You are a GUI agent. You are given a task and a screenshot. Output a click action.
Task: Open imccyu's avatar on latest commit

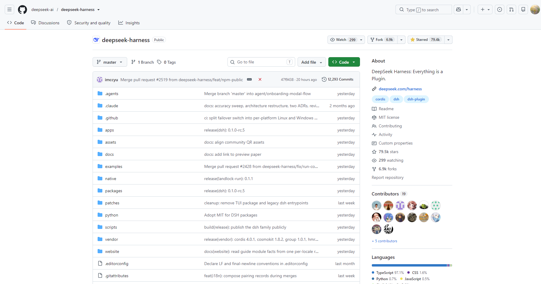click(100, 79)
